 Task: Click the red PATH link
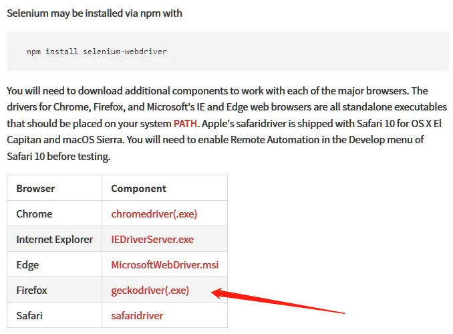pyautogui.click(x=185, y=124)
